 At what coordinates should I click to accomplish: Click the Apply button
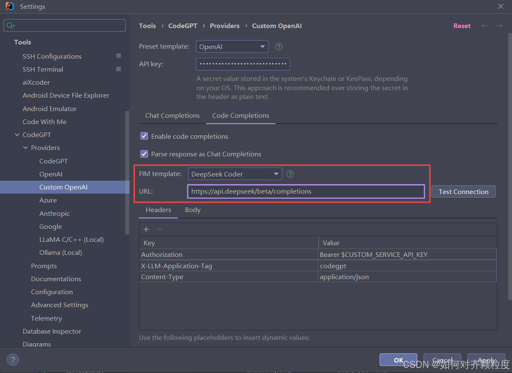click(x=486, y=360)
